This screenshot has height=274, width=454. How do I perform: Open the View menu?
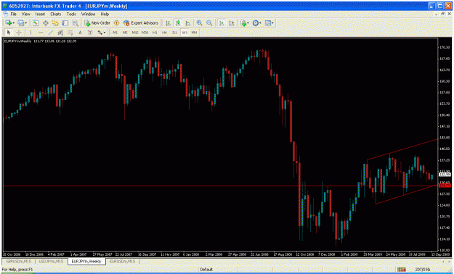[x=25, y=14]
